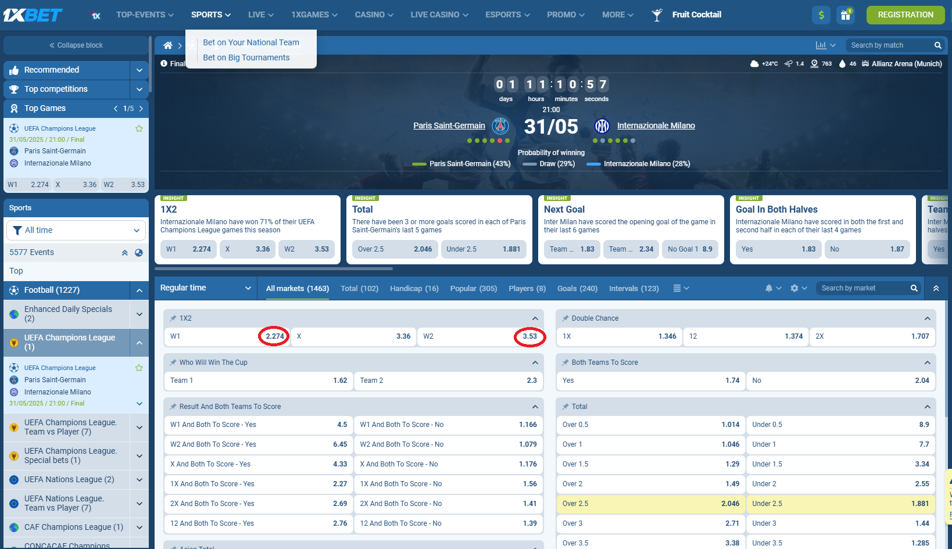The width and height of the screenshot is (952, 549).
Task: Click the globe icon beside 5577 Events
Action: pos(139,253)
